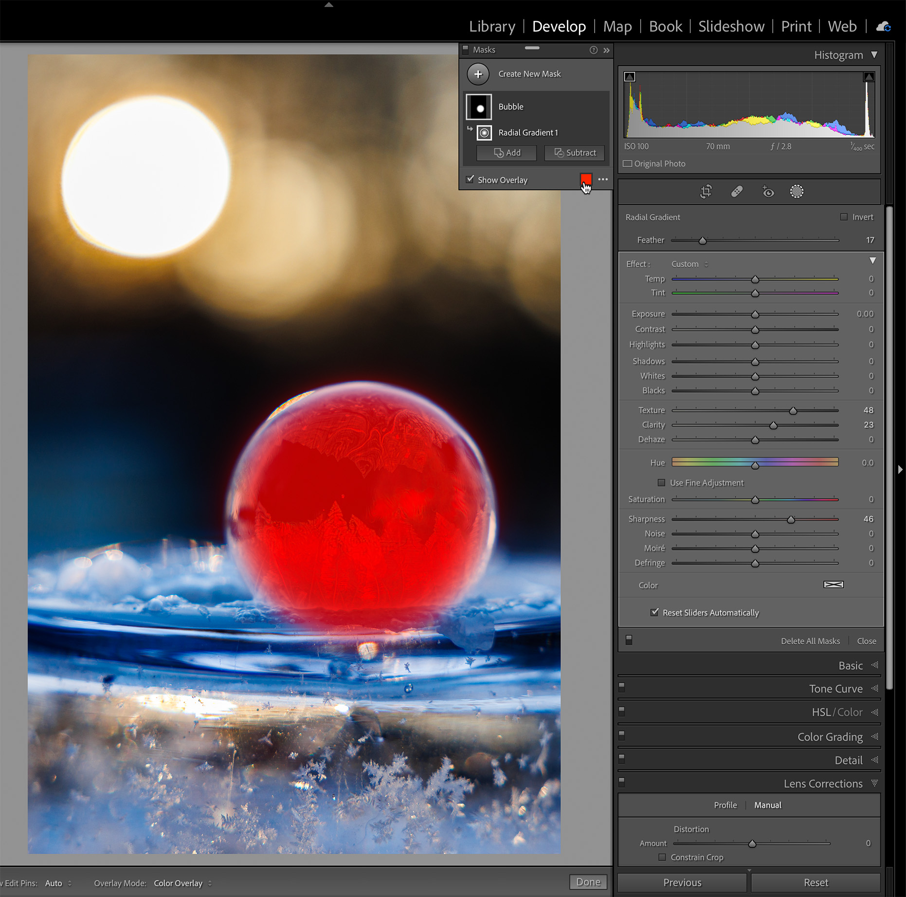
Task: Open the Effect Custom dropdown
Action: tap(689, 264)
